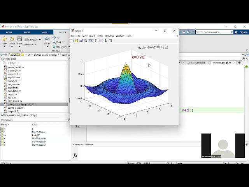The image size is (249, 187).
Task: Expand the Bookmark dropdown arrow
Action: point(69,47)
